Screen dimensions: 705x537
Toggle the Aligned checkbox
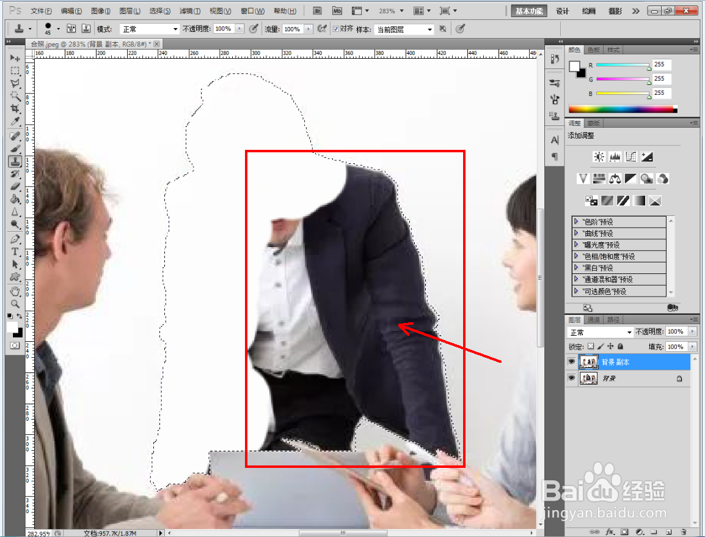335,29
